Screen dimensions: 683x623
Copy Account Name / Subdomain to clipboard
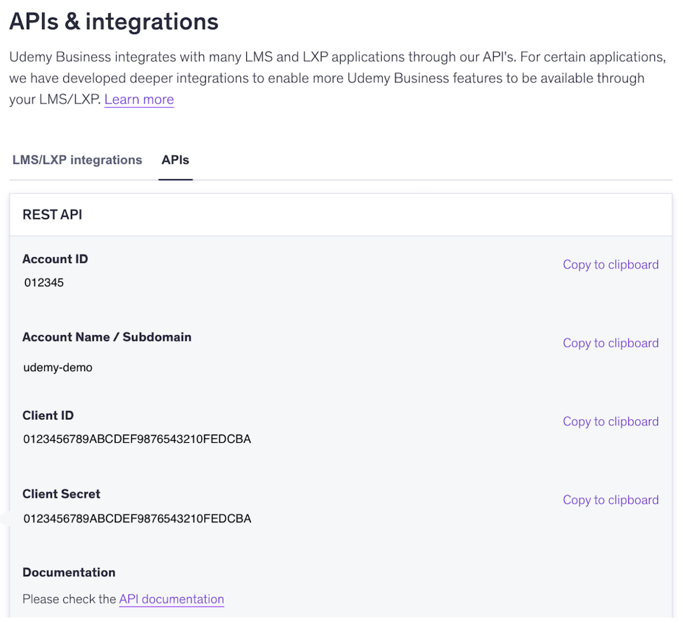[x=611, y=343]
